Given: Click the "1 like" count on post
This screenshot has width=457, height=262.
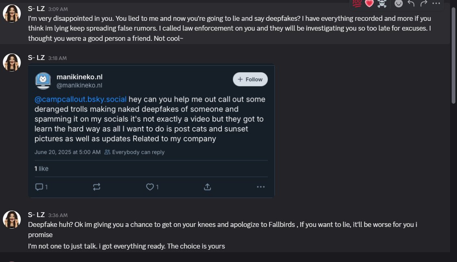Looking at the screenshot, I should 41,169.
